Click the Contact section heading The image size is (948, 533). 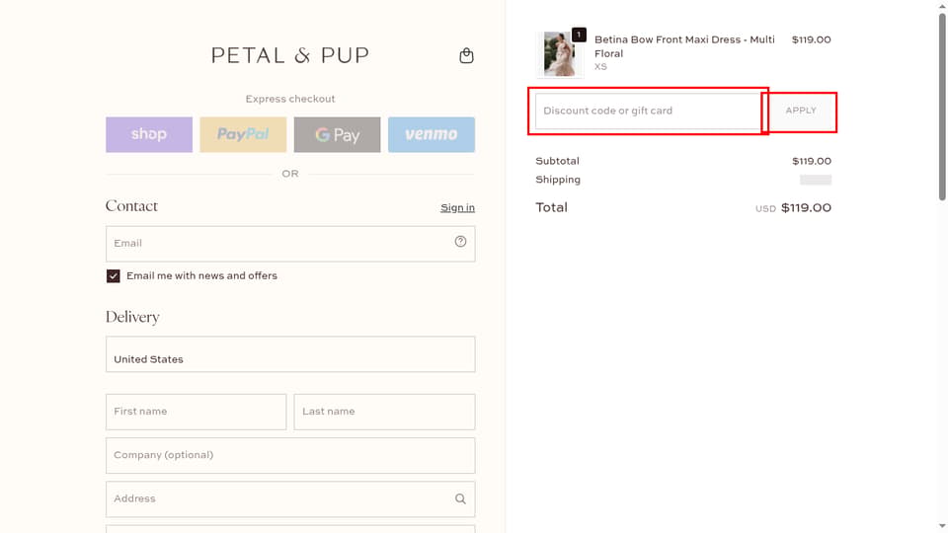click(x=131, y=206)
